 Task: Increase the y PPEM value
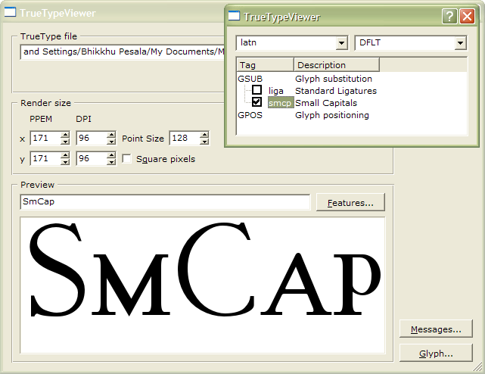(65, 155)
